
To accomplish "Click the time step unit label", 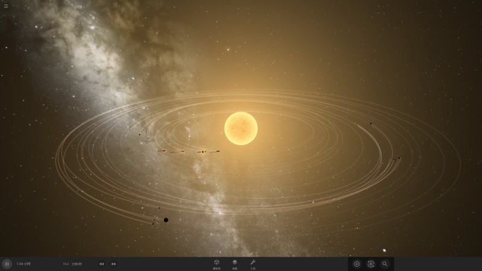I will pyautogui.click(x=77, y=264).
